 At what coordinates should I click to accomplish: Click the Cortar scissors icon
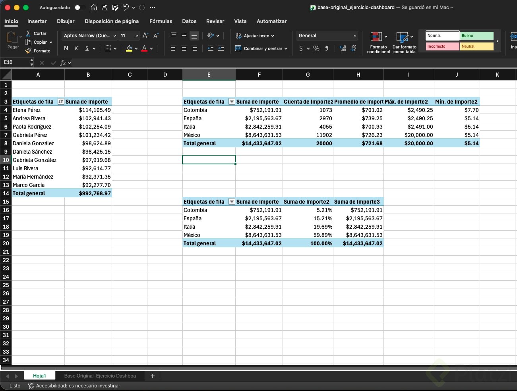[x=28, y=33]
